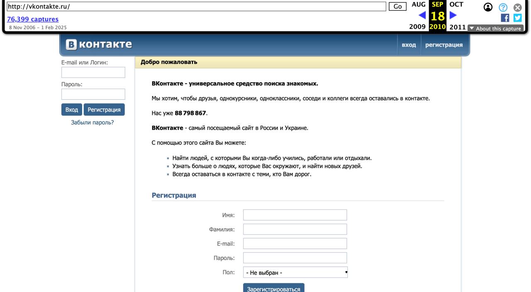Focus the Wayback URL address field

pos(197,7)
